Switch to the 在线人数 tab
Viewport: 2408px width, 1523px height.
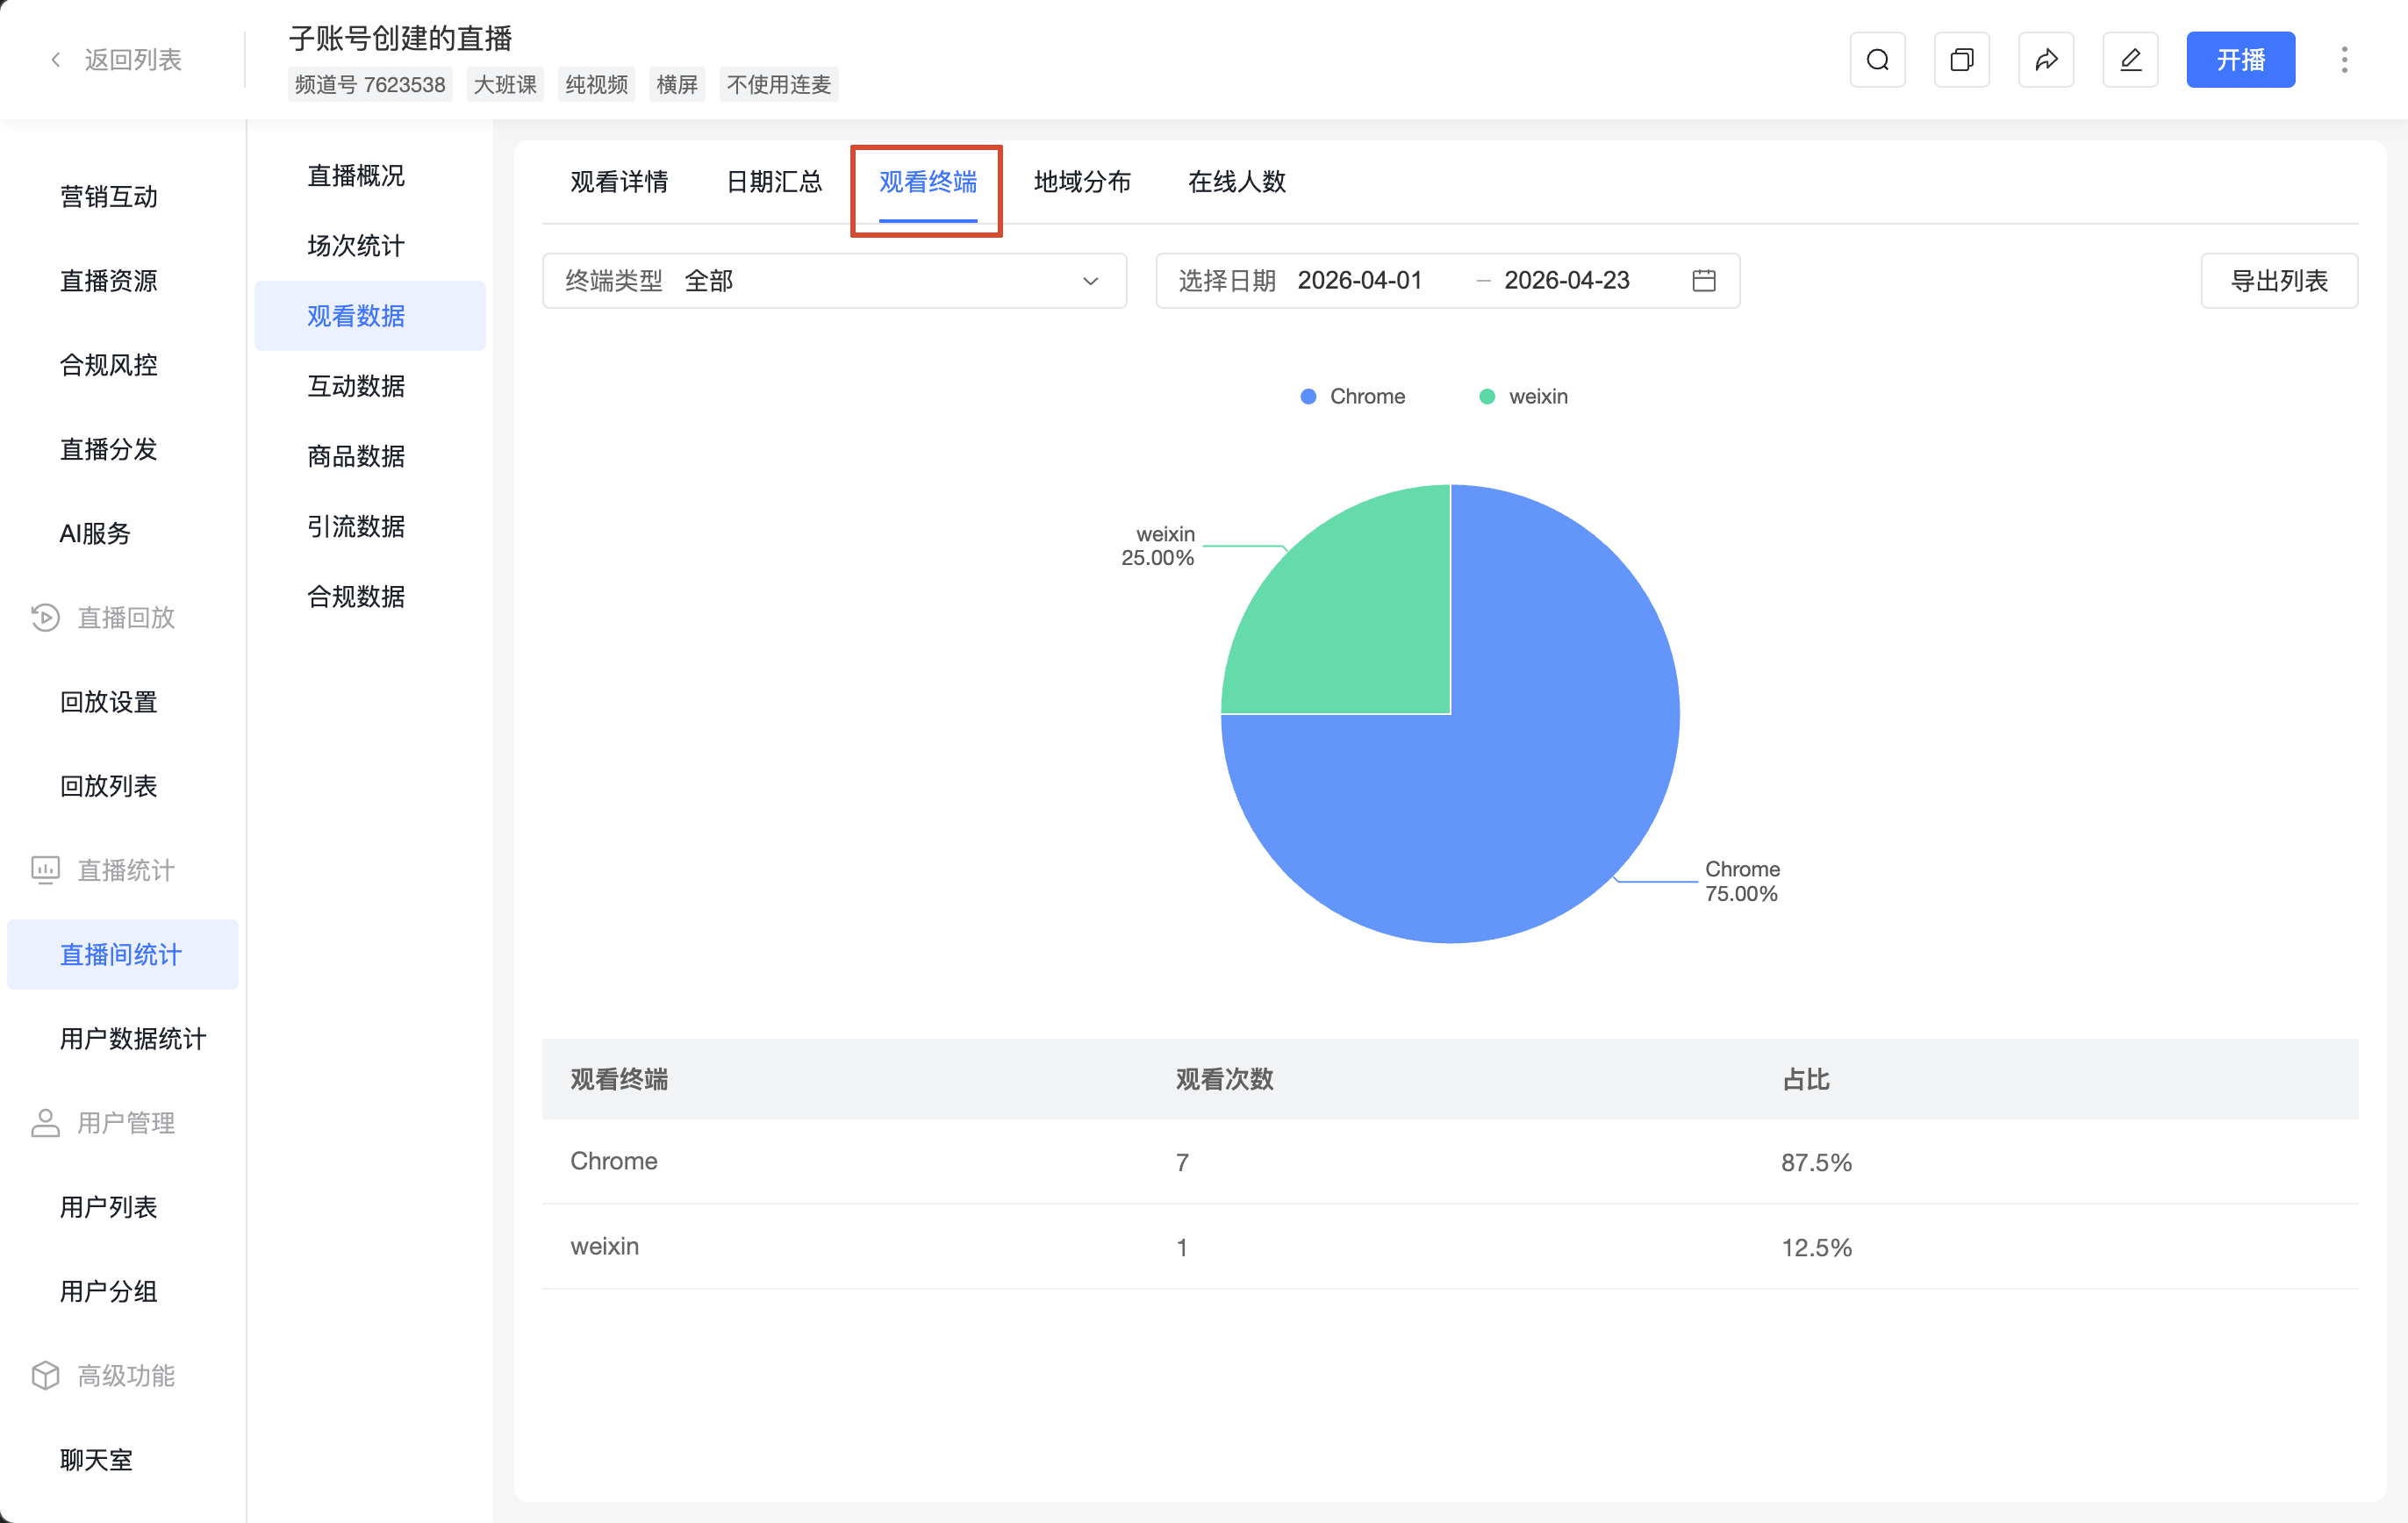pos(1237,182)
